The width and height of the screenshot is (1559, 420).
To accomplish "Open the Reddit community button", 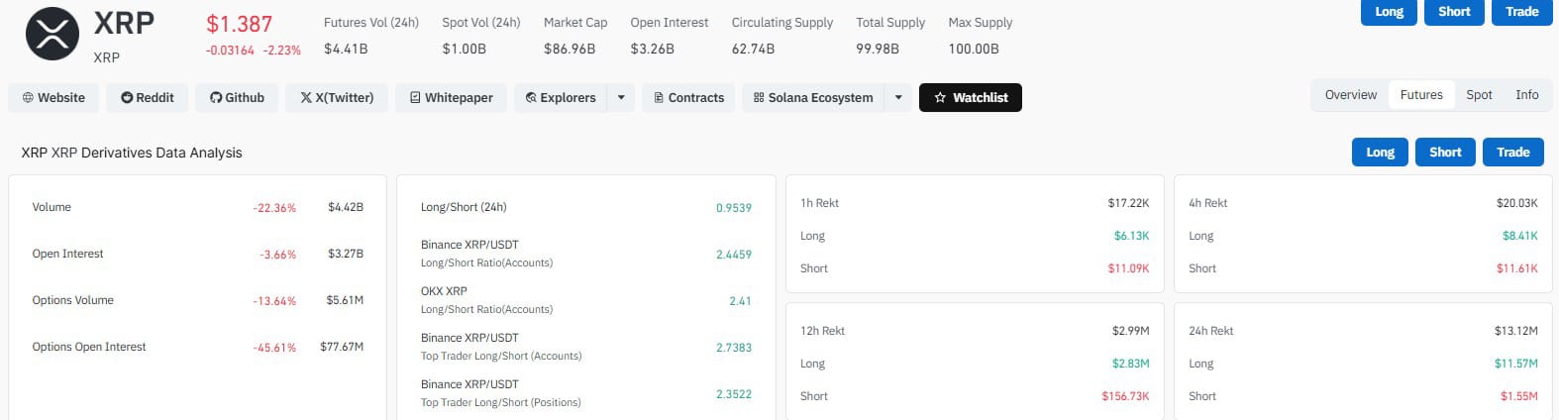I will click(x=148, y=97).
